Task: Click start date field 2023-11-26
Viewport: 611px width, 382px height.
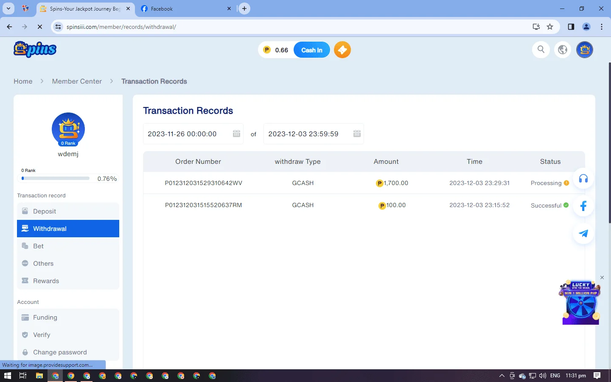Action: tap(193, 134)
